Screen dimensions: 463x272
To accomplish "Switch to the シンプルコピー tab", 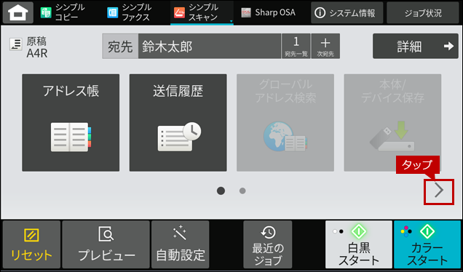I will point(63,12).
